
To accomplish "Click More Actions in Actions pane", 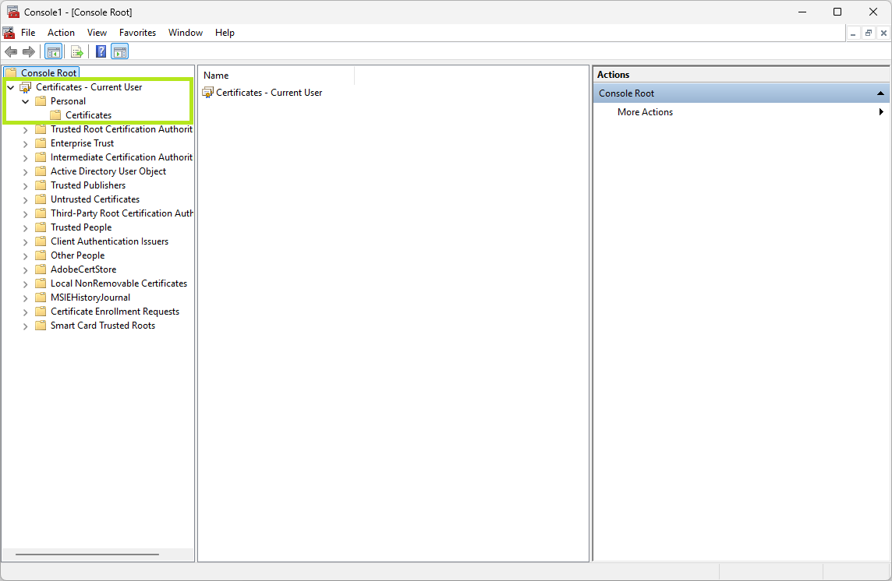I will click(x=645, y=112).
